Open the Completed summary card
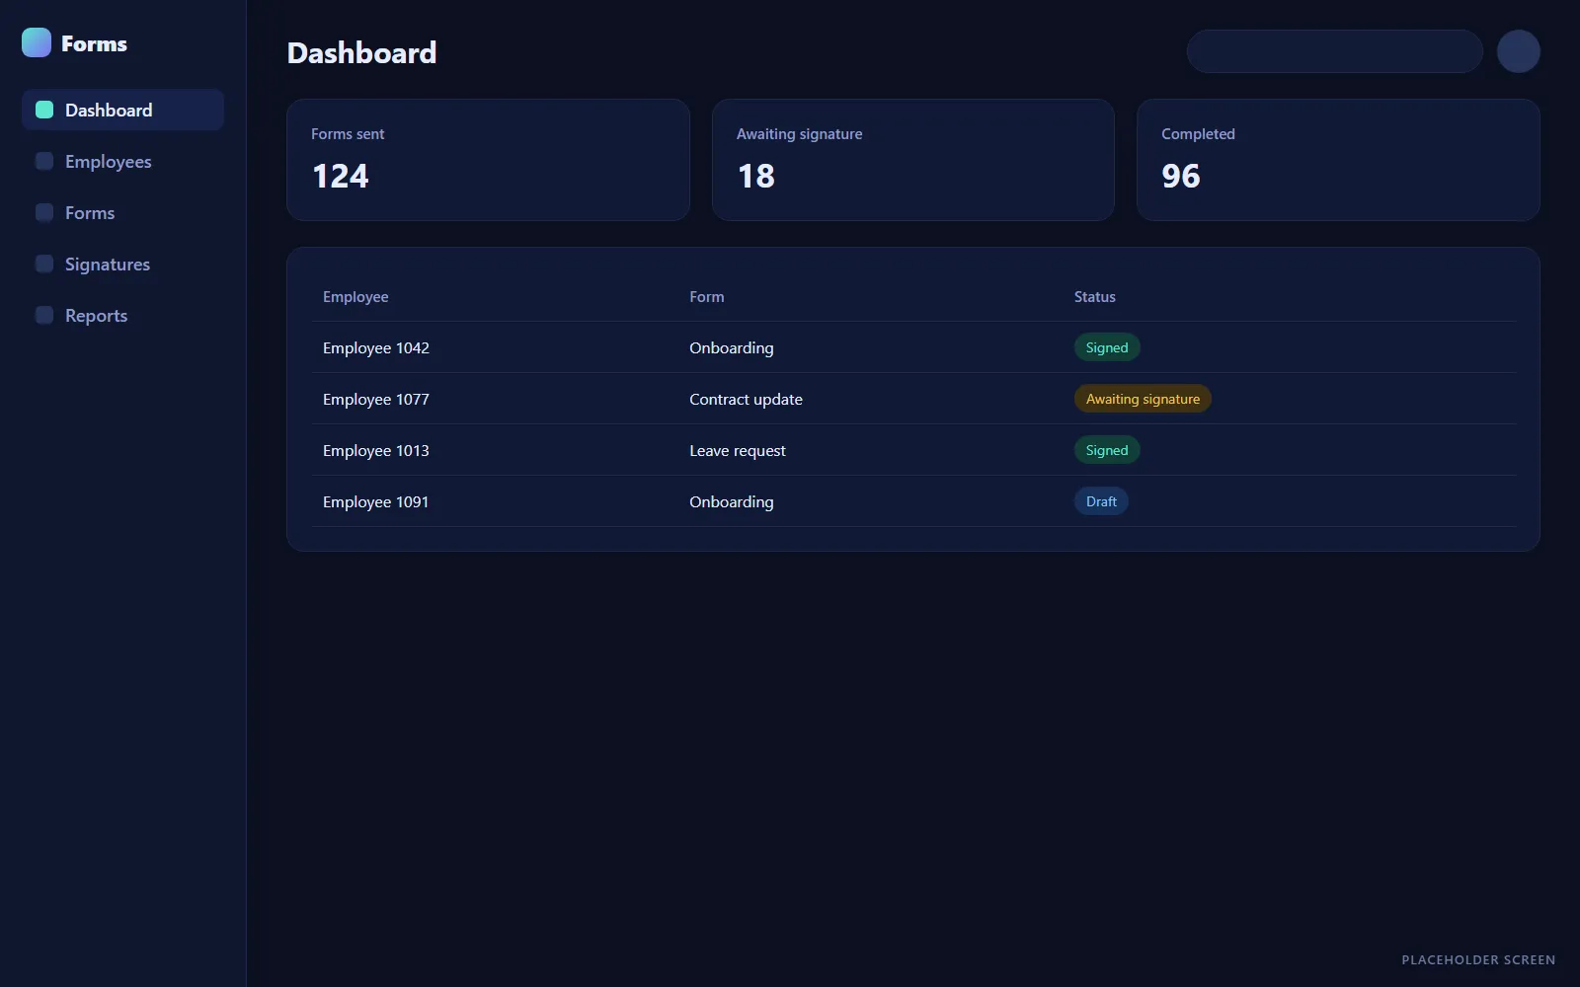Screen dimensions: 1580x987 [x=1338, y=160]
